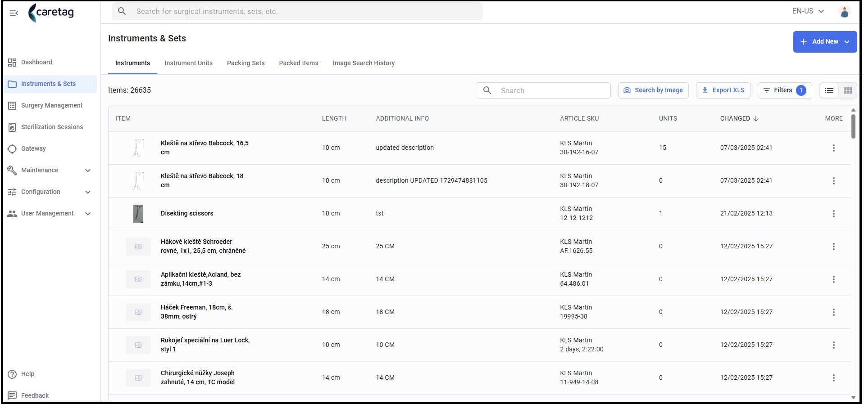Switch to the Packed Items tab
The image size is (864, 404).
(298, 63)
